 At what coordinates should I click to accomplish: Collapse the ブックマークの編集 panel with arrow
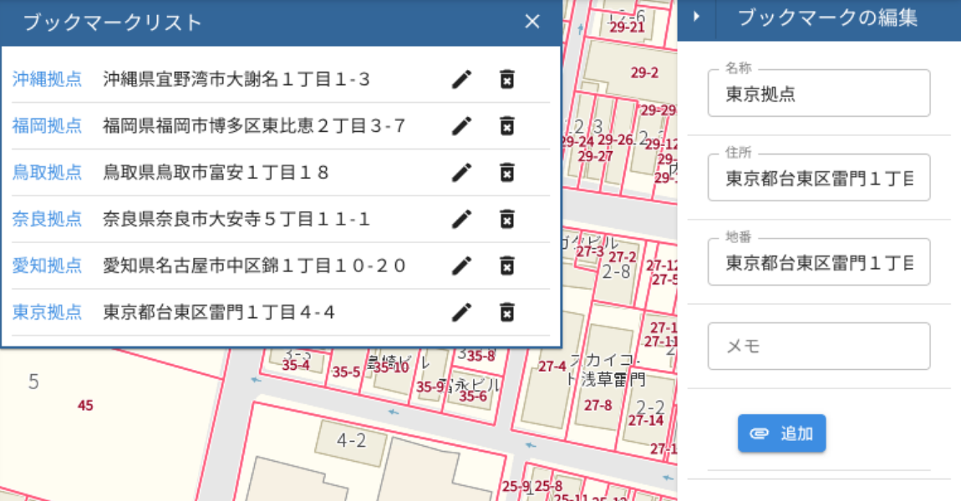[696, 17]
